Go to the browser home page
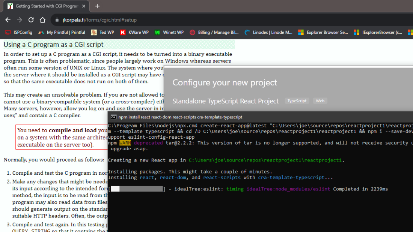This screenshot has height=232, width=413. coord(43,20)
